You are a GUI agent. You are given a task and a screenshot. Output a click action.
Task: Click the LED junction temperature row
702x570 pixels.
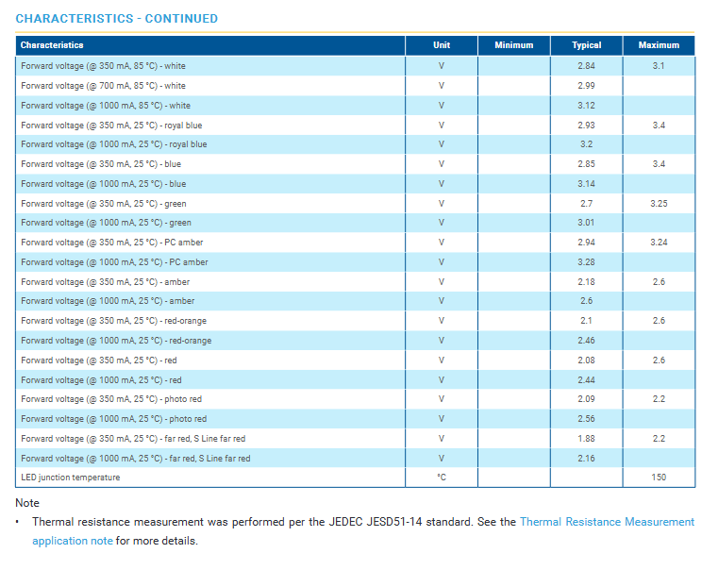point(355,478)
